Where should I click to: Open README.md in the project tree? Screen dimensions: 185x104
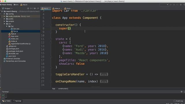13,54
